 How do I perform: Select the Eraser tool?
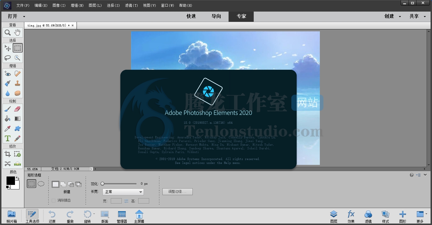click(x=18, y=109)
